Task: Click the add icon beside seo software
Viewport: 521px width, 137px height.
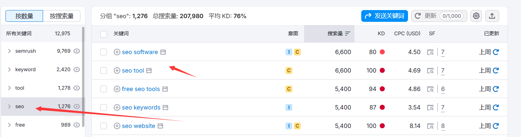Action: 117,52
